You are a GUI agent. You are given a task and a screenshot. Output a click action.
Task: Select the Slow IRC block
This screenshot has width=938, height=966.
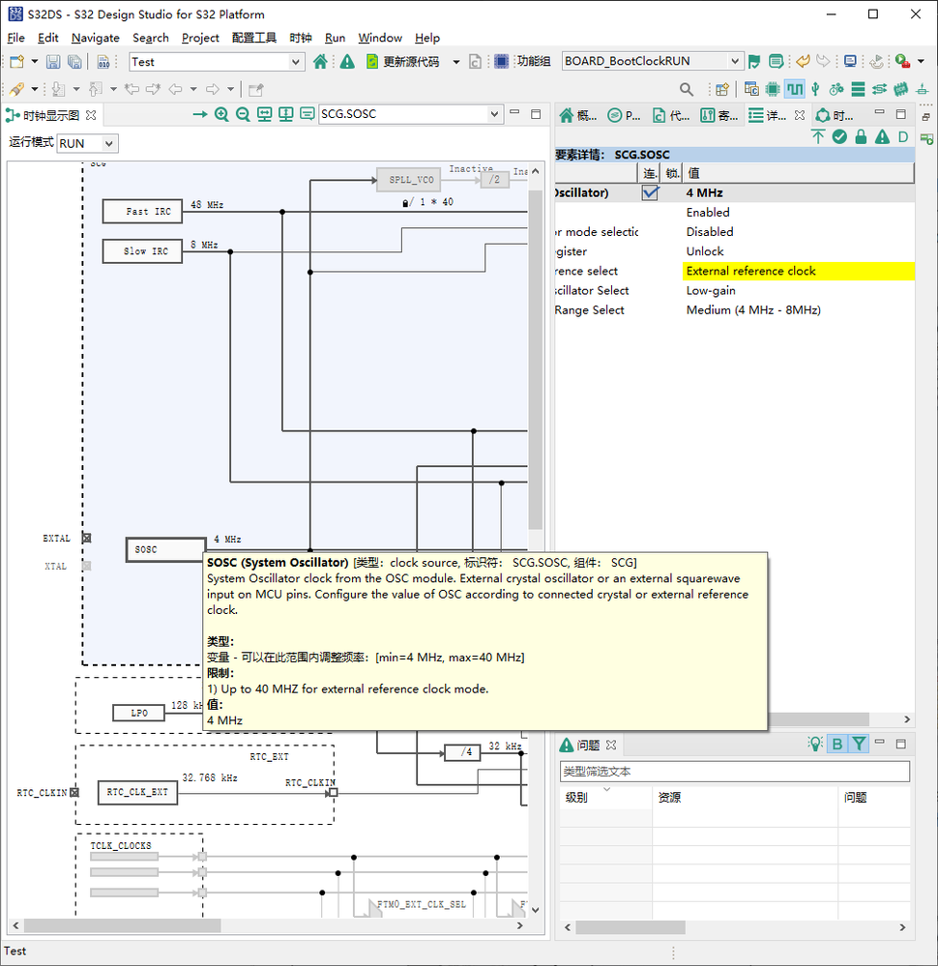142,251
